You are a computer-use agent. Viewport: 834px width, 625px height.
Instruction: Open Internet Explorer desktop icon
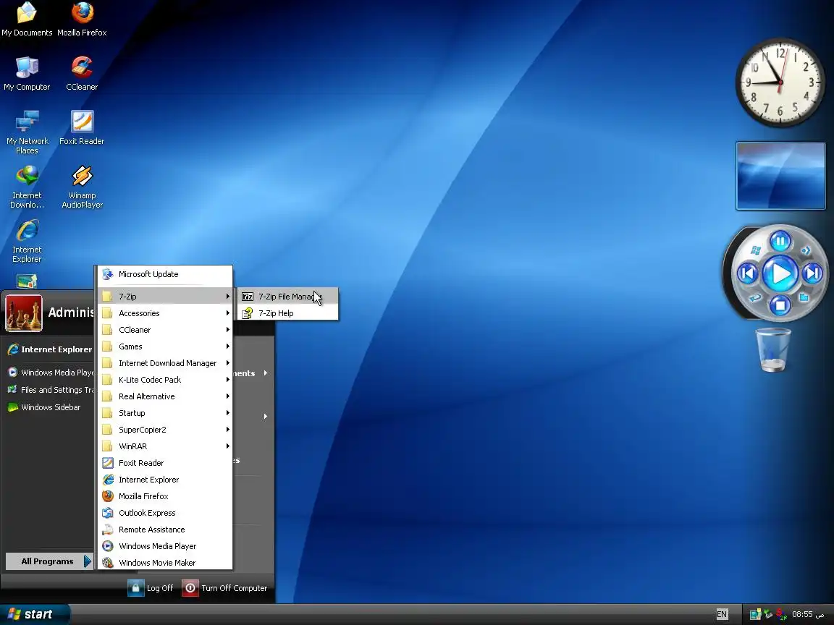27,242
